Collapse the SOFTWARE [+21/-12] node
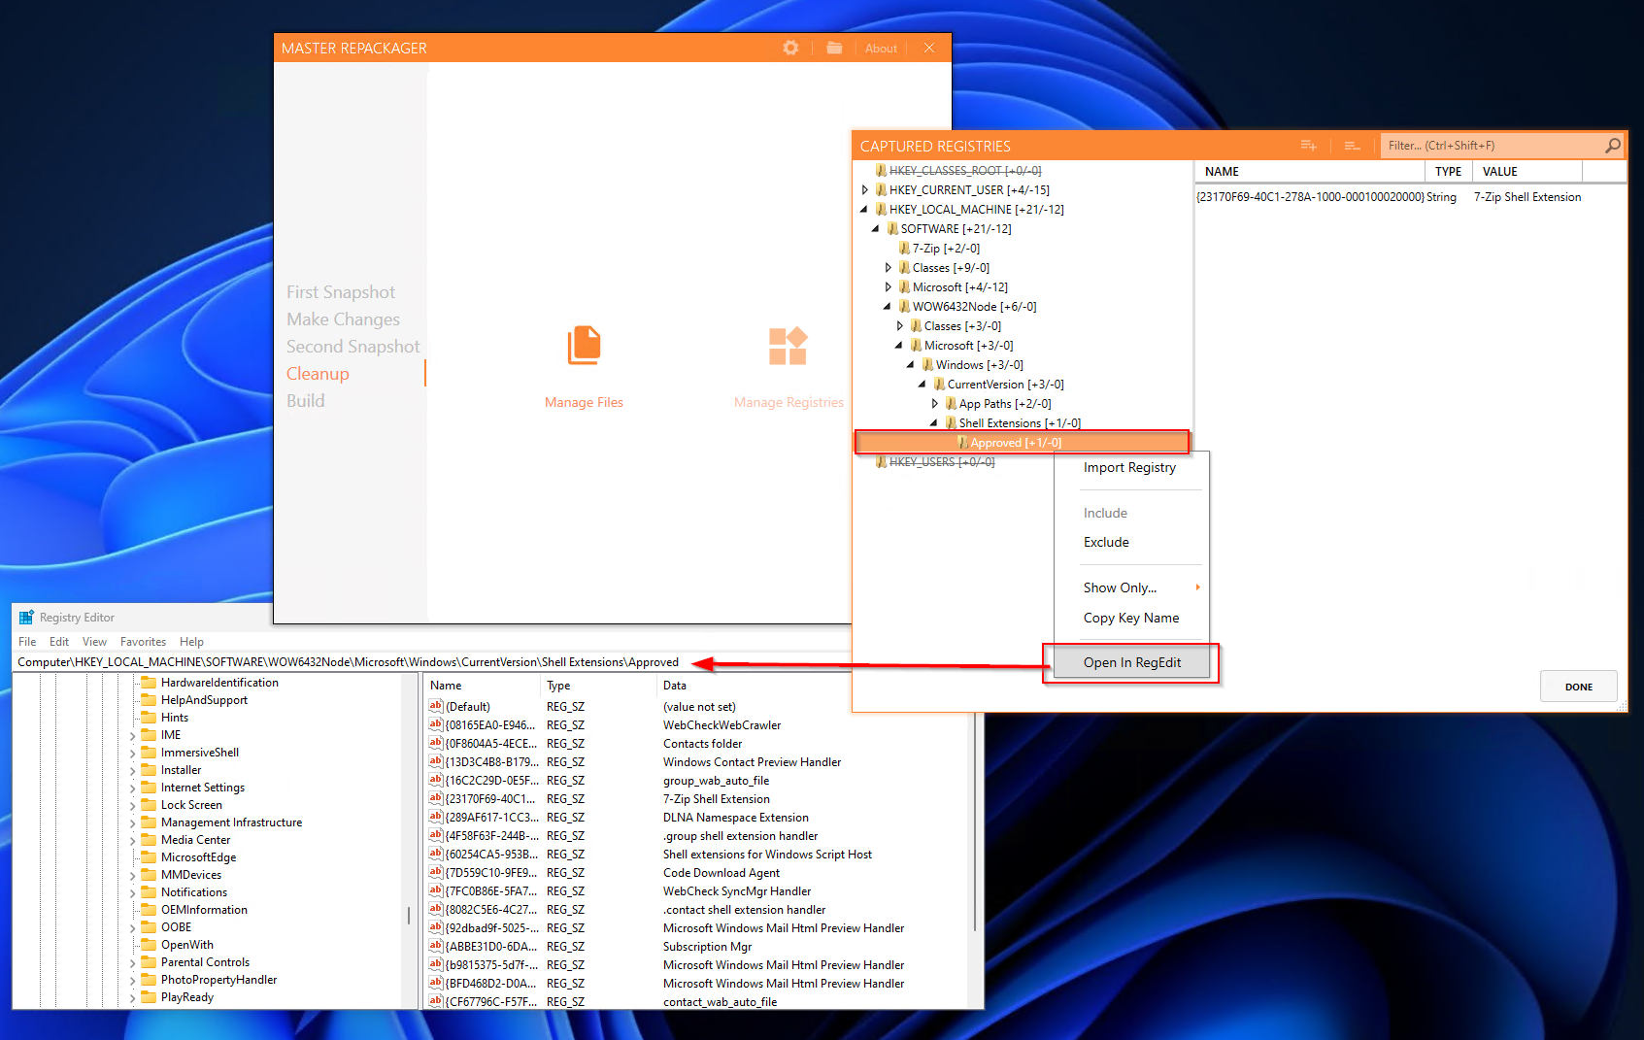The width and height of the screenshot is (1644, 1040). (876, 229)
